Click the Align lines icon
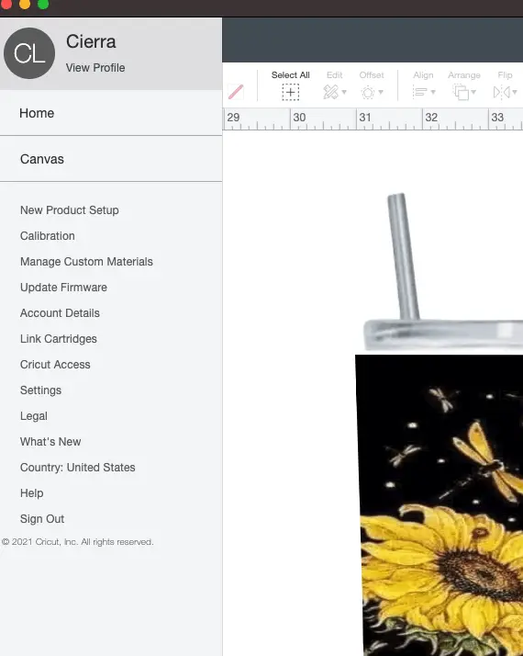This screenshot has width=523, height=656. tap(420, 92)
